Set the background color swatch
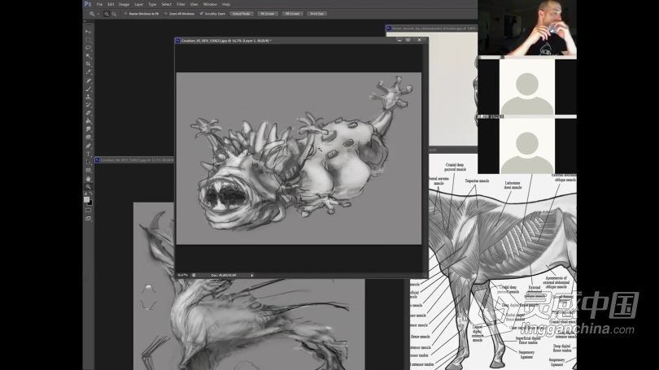This screenshot has height=370, width=659. click(x=90, y=202)
